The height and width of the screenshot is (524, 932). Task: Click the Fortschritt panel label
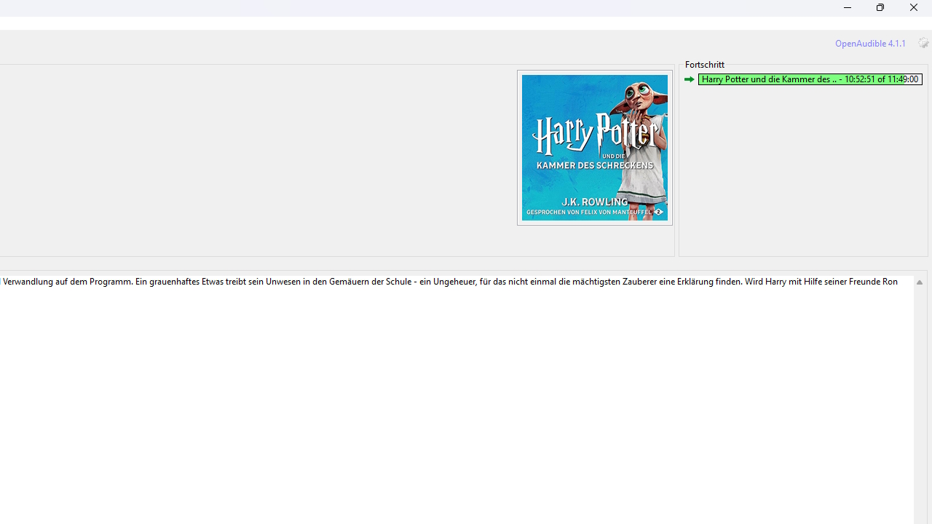[x=705, y=65]
